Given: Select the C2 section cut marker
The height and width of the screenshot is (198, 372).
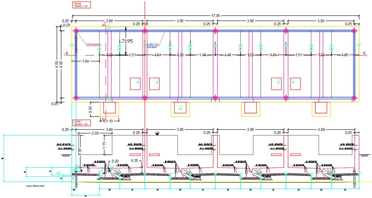Looking at the screenshot, I should (104, 24).
